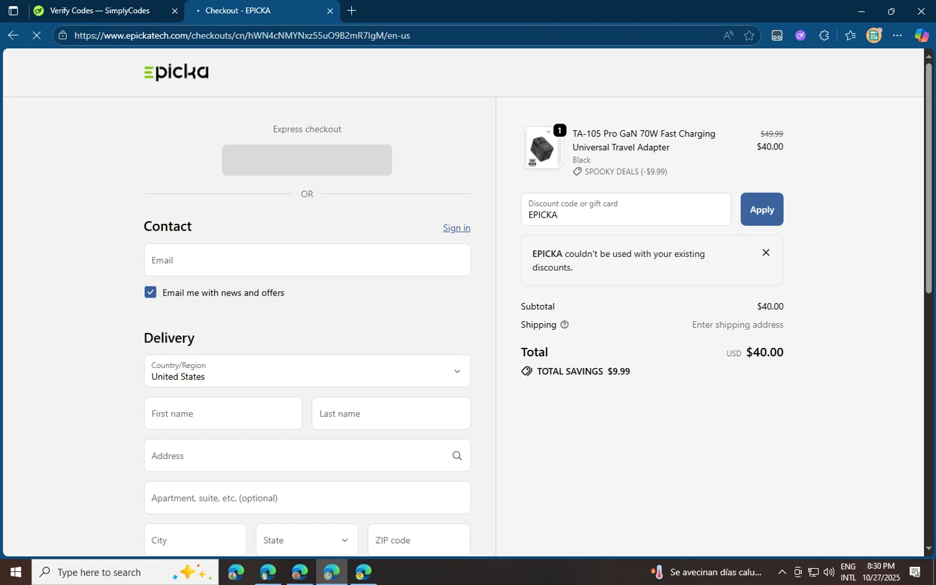
Task: Add this page to favorites with the star
Action: pos(749,36)
